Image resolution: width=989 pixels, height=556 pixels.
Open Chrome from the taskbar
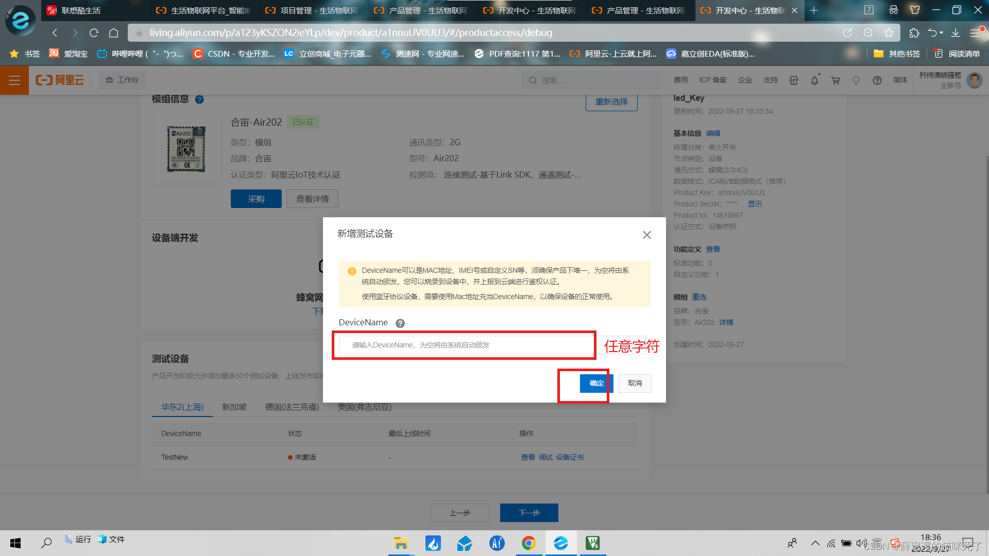click(528, 543)
